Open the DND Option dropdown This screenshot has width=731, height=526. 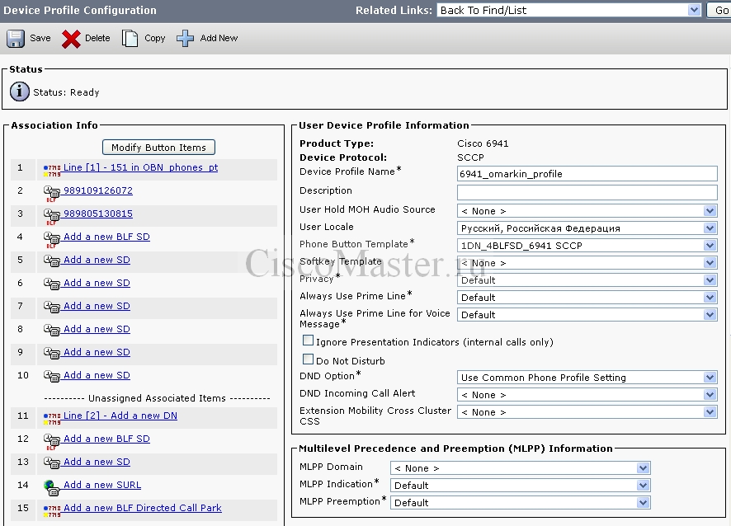[x=587, y=378]
